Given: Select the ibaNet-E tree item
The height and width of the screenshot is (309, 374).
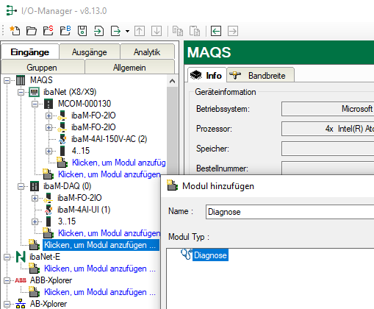Looking at the screenshot, I should click(x=45, y=257).
